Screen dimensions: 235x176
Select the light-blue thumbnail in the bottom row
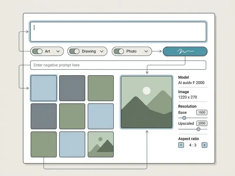(x=72, y=144)
